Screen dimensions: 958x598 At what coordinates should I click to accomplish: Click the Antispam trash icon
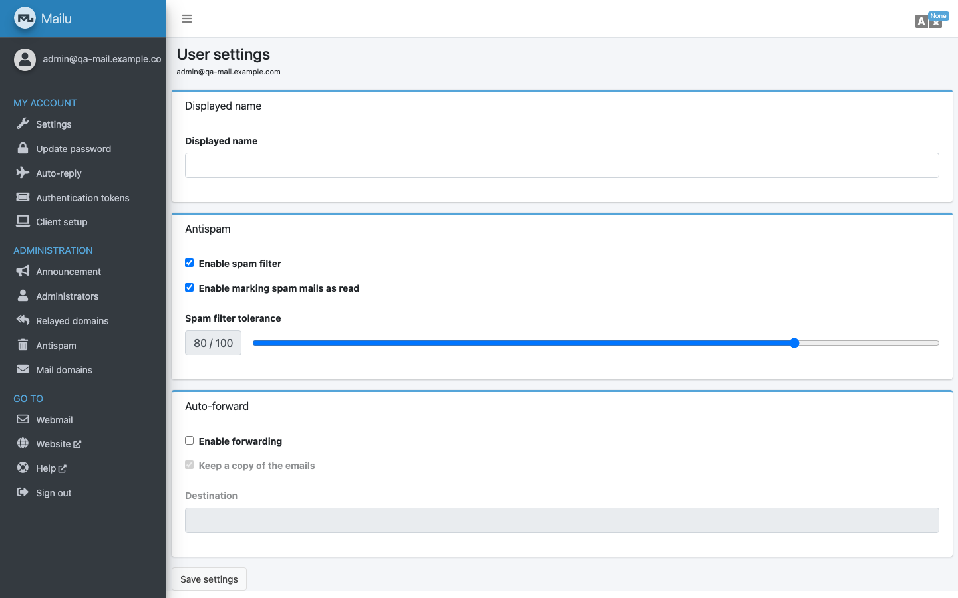tap(23, 345)
